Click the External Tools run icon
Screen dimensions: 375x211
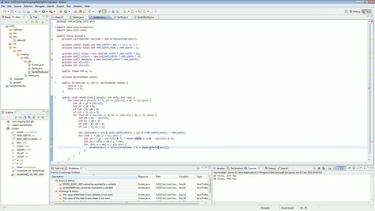(51, 12)
